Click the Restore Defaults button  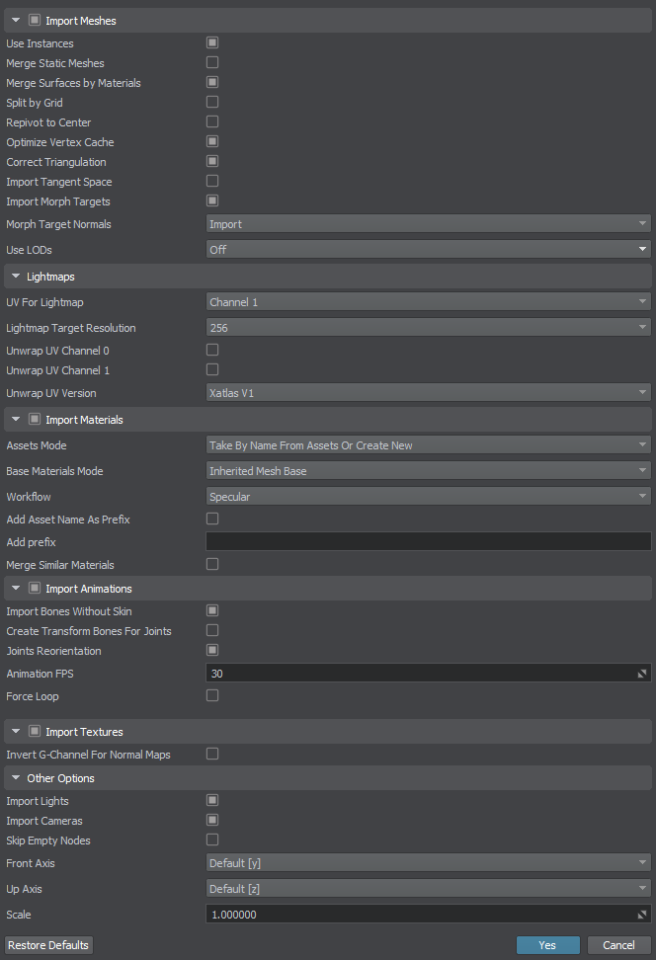pyautogui.click(x=48, y=945)
